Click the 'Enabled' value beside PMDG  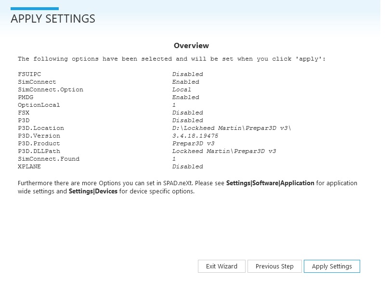point(186,97)
